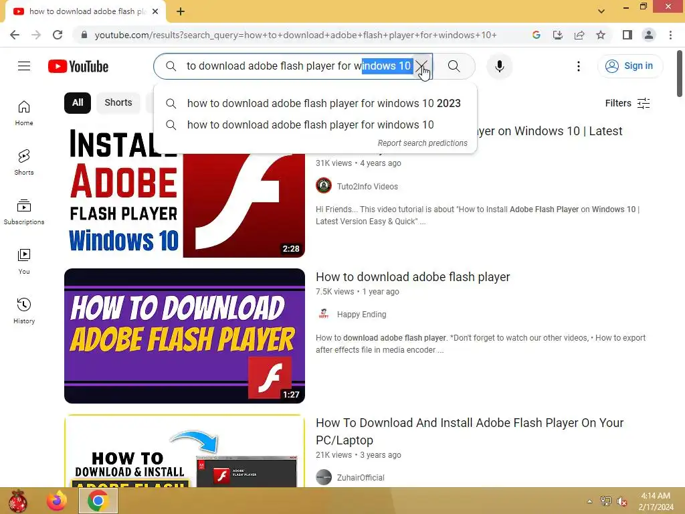Go back with the browser back arrow
The height and width of the screenshot is (514, 685).
(15, 35)
